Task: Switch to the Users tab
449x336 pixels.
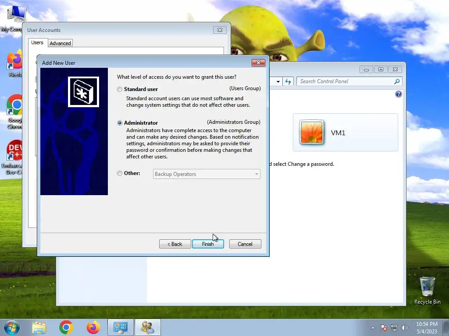Action: tap(37, 42)
